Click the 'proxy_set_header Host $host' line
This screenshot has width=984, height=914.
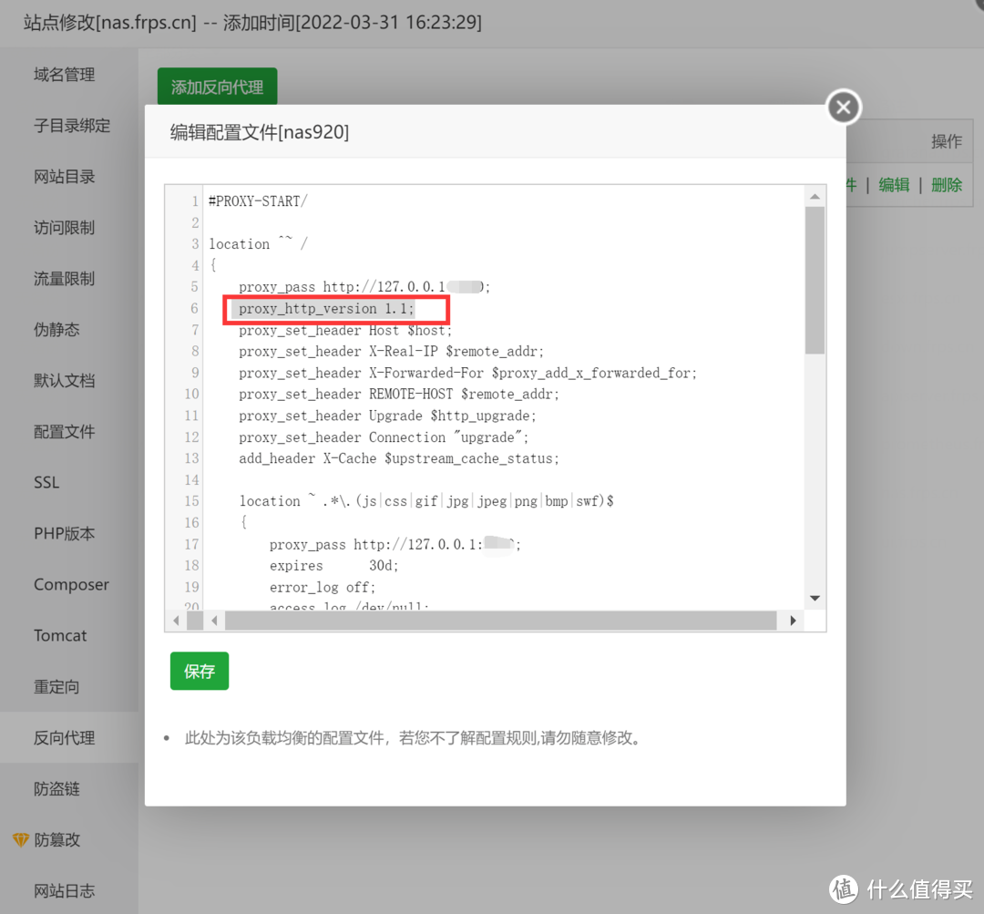click(x=345, y=331)
